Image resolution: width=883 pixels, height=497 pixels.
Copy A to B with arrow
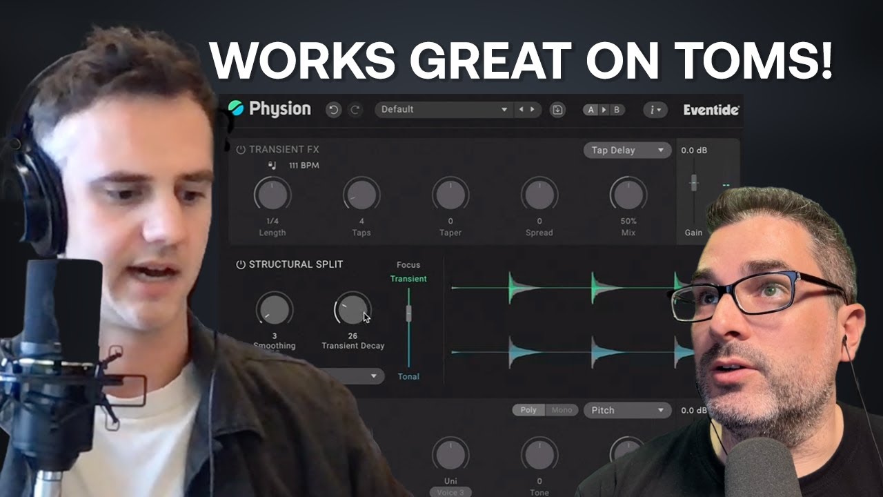point(604,110)
